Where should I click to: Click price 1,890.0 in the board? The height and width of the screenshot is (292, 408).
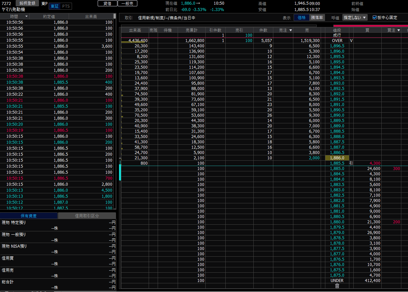[x=337, y=115]
